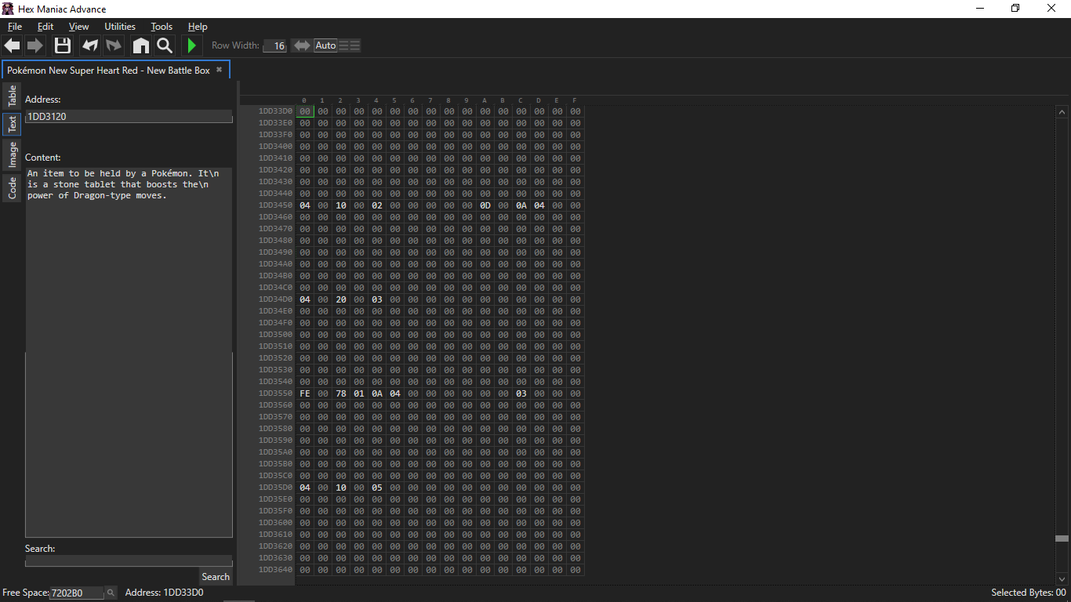Screen dimensions: 1071x602
Task: Open the Code side tab
Action: click(x=12, y=188)
